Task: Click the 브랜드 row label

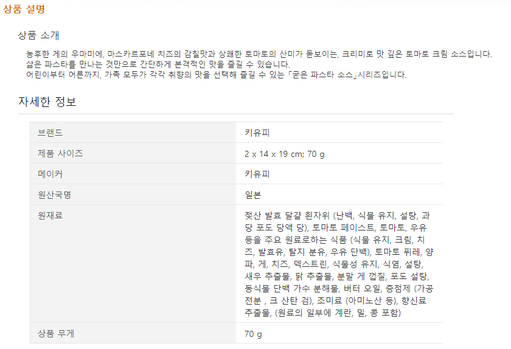Action: point(50,133)
